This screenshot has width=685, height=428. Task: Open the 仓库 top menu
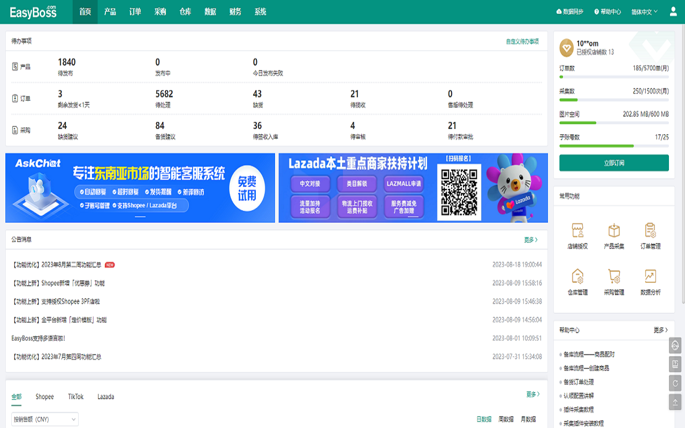[185, 12]
